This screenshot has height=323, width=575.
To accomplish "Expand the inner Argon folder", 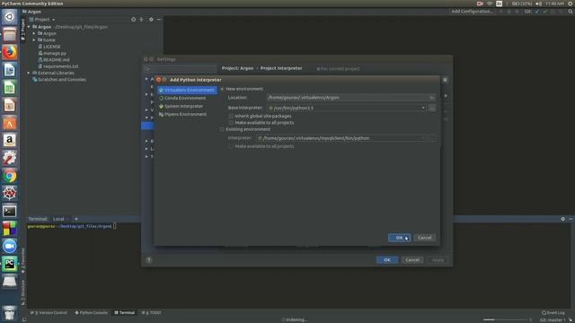I will [34, 33].
